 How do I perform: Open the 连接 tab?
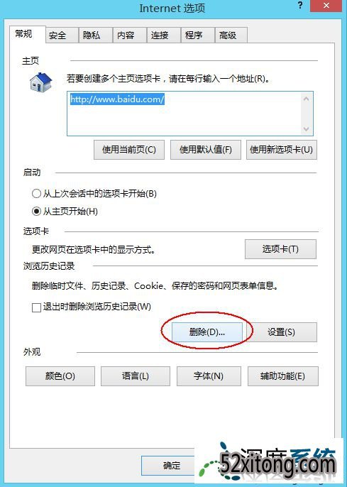coord(164,35)
